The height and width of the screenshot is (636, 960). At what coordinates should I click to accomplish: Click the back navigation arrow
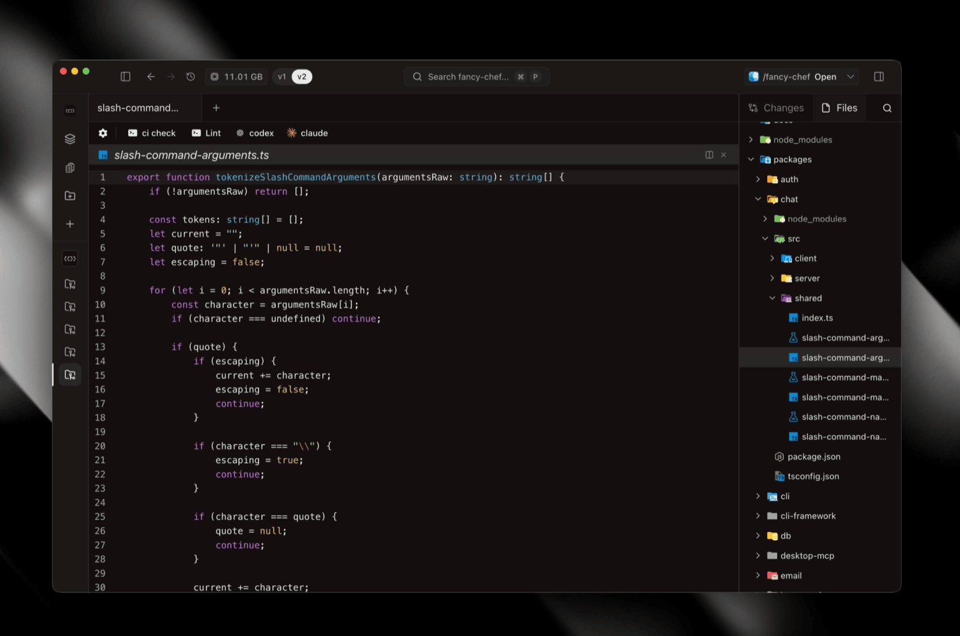151,77
